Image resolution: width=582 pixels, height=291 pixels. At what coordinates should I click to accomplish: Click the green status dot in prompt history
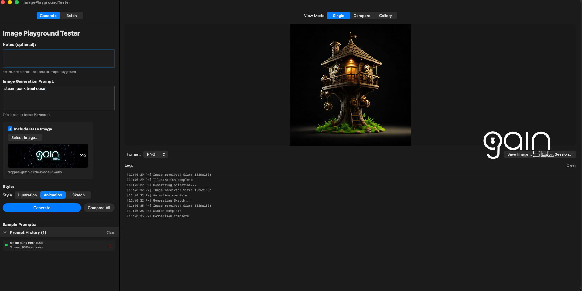point(6,245)
